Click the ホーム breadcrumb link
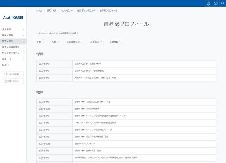This screenshot has height=163, width=226. point(39,11)
